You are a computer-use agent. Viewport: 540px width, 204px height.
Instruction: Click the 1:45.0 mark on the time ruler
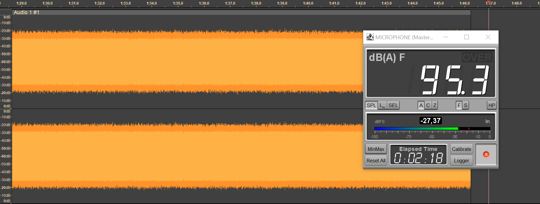tap(439, 3)
